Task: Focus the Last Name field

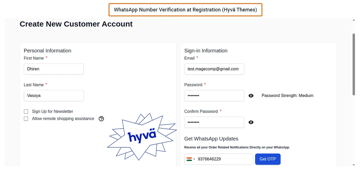Action: click(54, 96)
